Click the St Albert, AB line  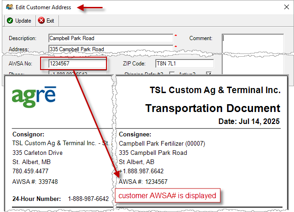(136, 162)
